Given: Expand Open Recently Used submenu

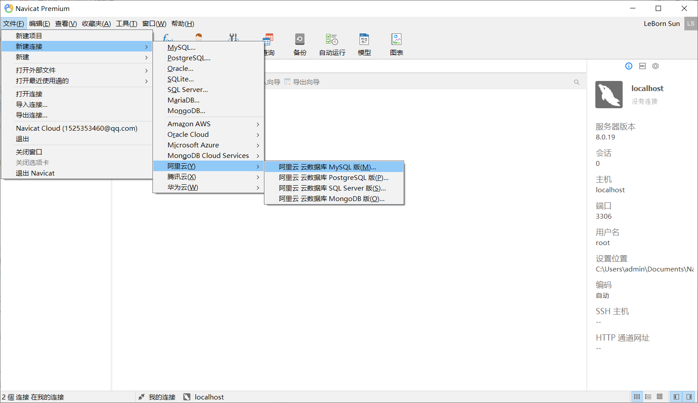Looking at the screenshot, I should (77, 81).
